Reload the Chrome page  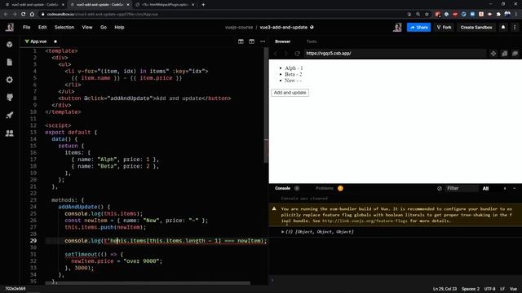[x=24, y=15]
